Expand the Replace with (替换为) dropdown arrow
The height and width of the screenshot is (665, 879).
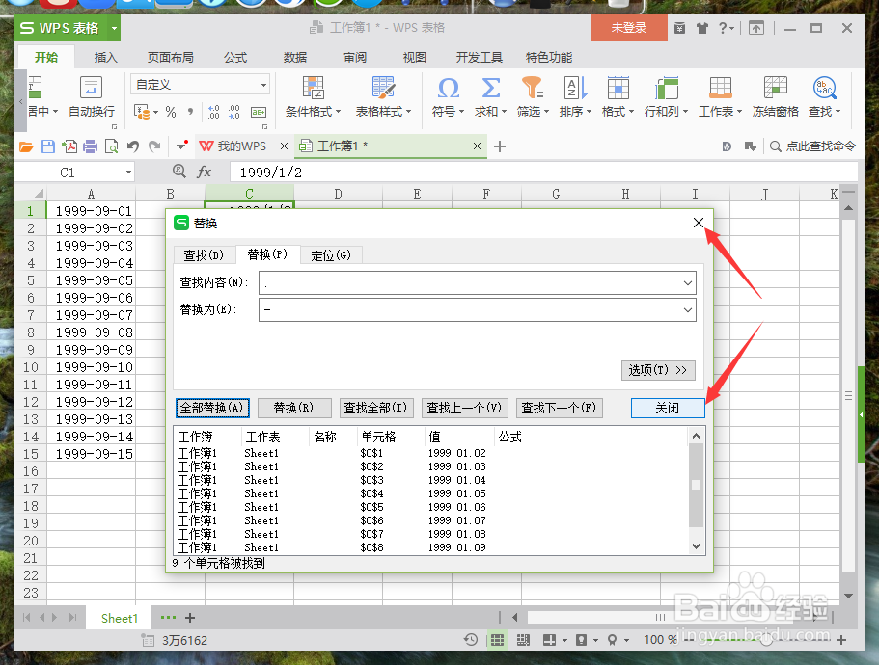click(x=687, y=310)
